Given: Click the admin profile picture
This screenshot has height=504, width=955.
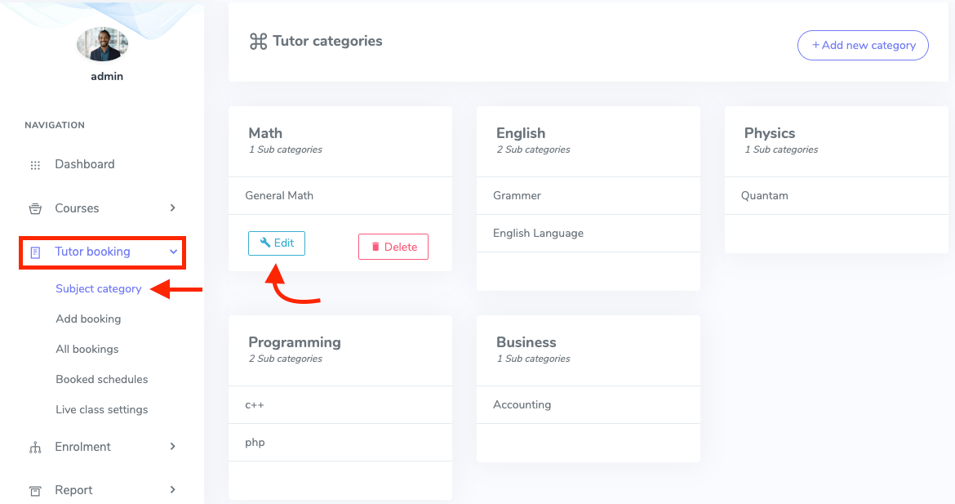Looking at the screenshot, I should point(102,44).
